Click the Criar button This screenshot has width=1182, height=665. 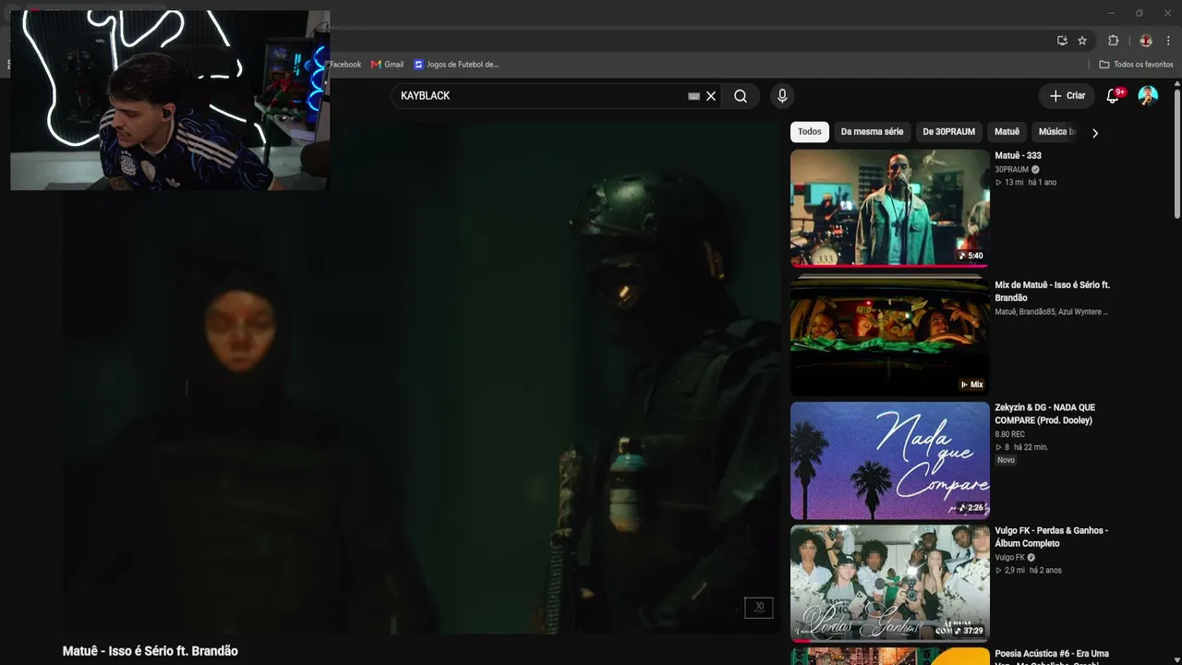tap(1067, 96)
